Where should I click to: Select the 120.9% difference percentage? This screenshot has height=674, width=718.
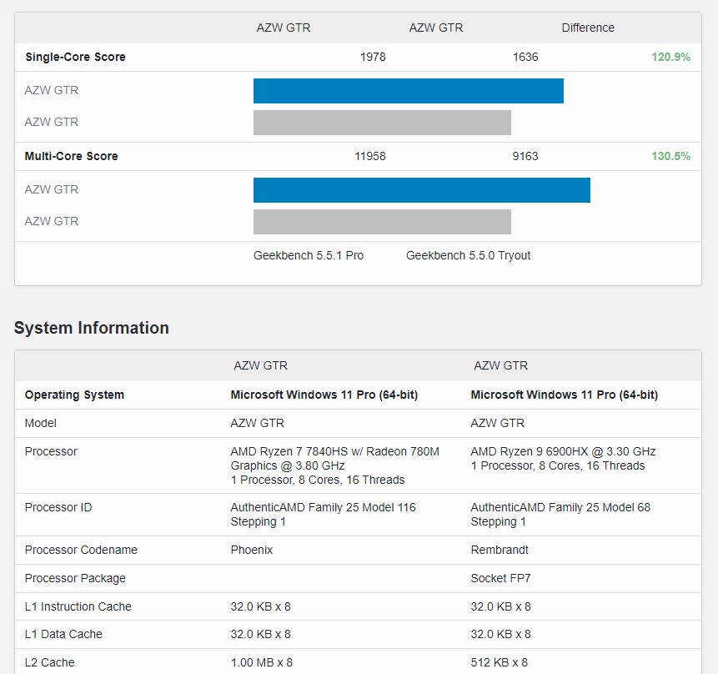click(670, 58)
